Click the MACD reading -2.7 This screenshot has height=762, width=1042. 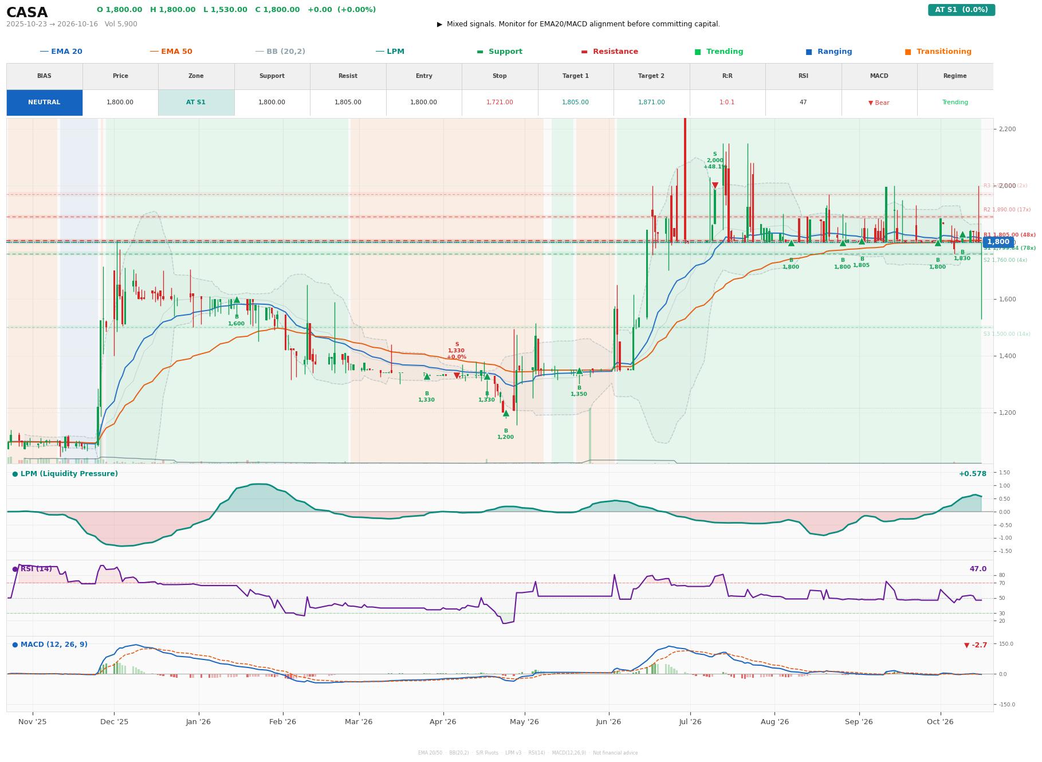(976, 645)
